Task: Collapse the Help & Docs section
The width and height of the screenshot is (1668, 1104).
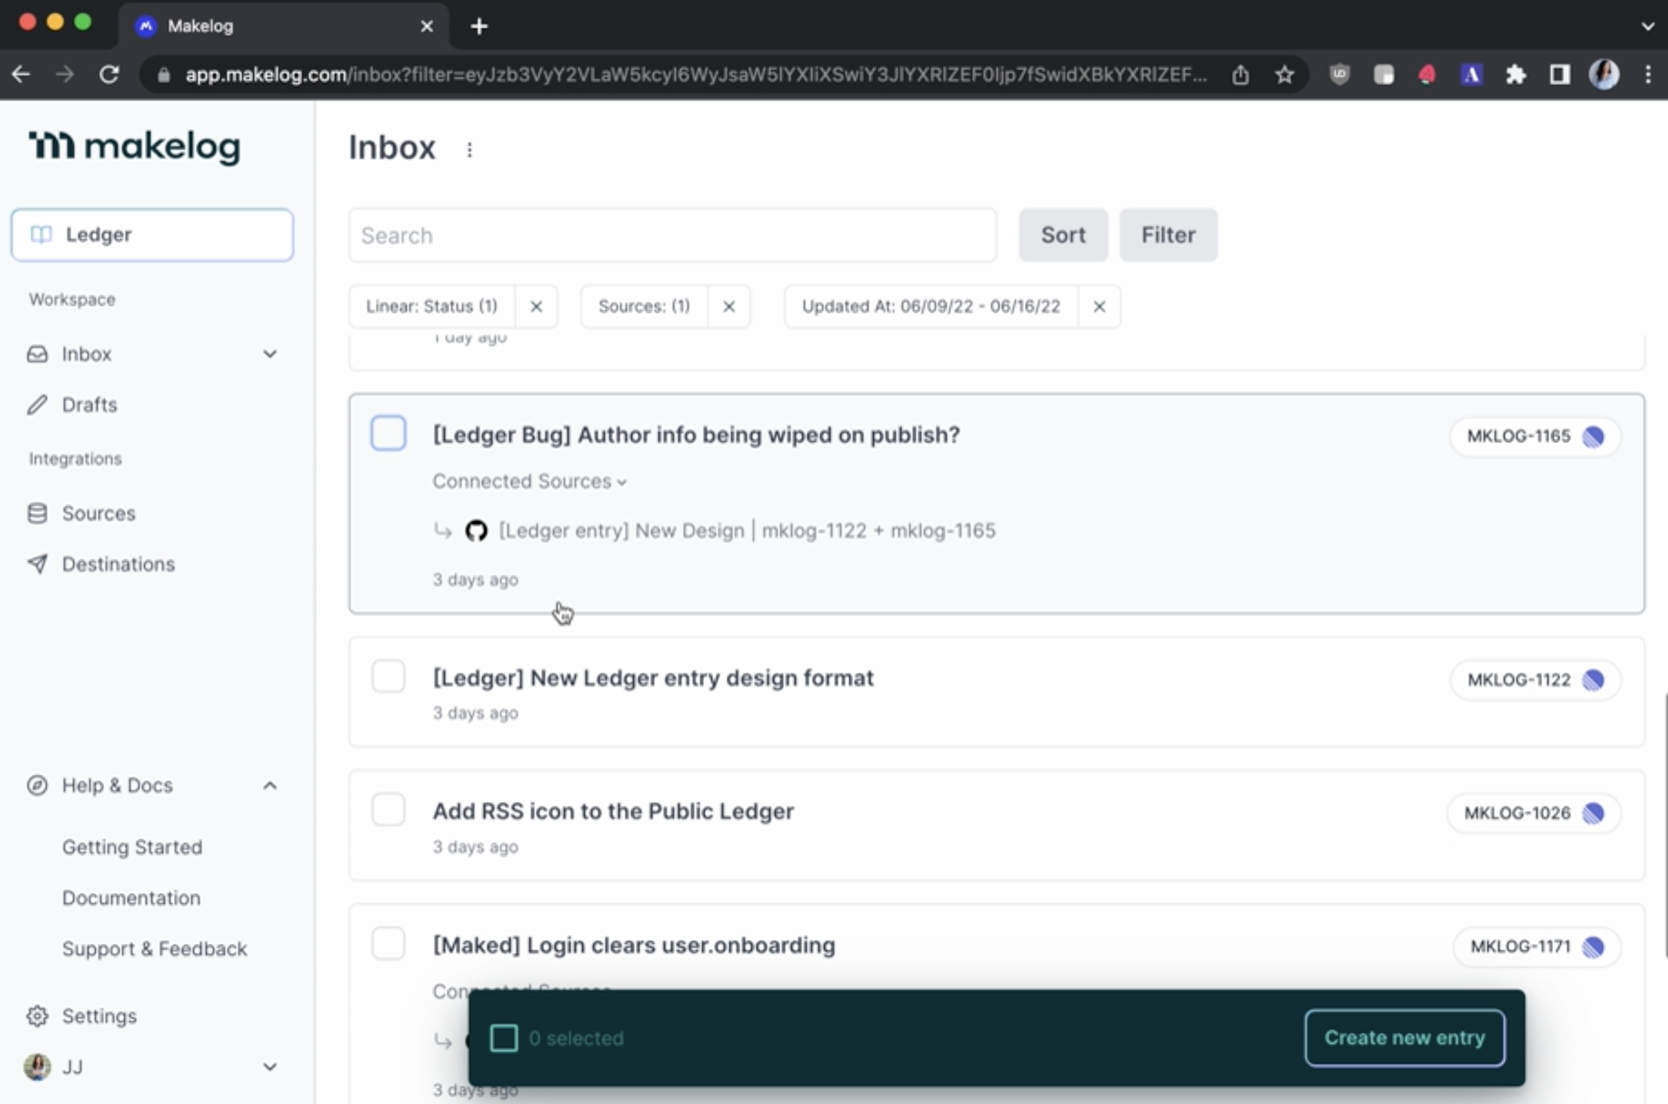Action: (x=270, y=786)
